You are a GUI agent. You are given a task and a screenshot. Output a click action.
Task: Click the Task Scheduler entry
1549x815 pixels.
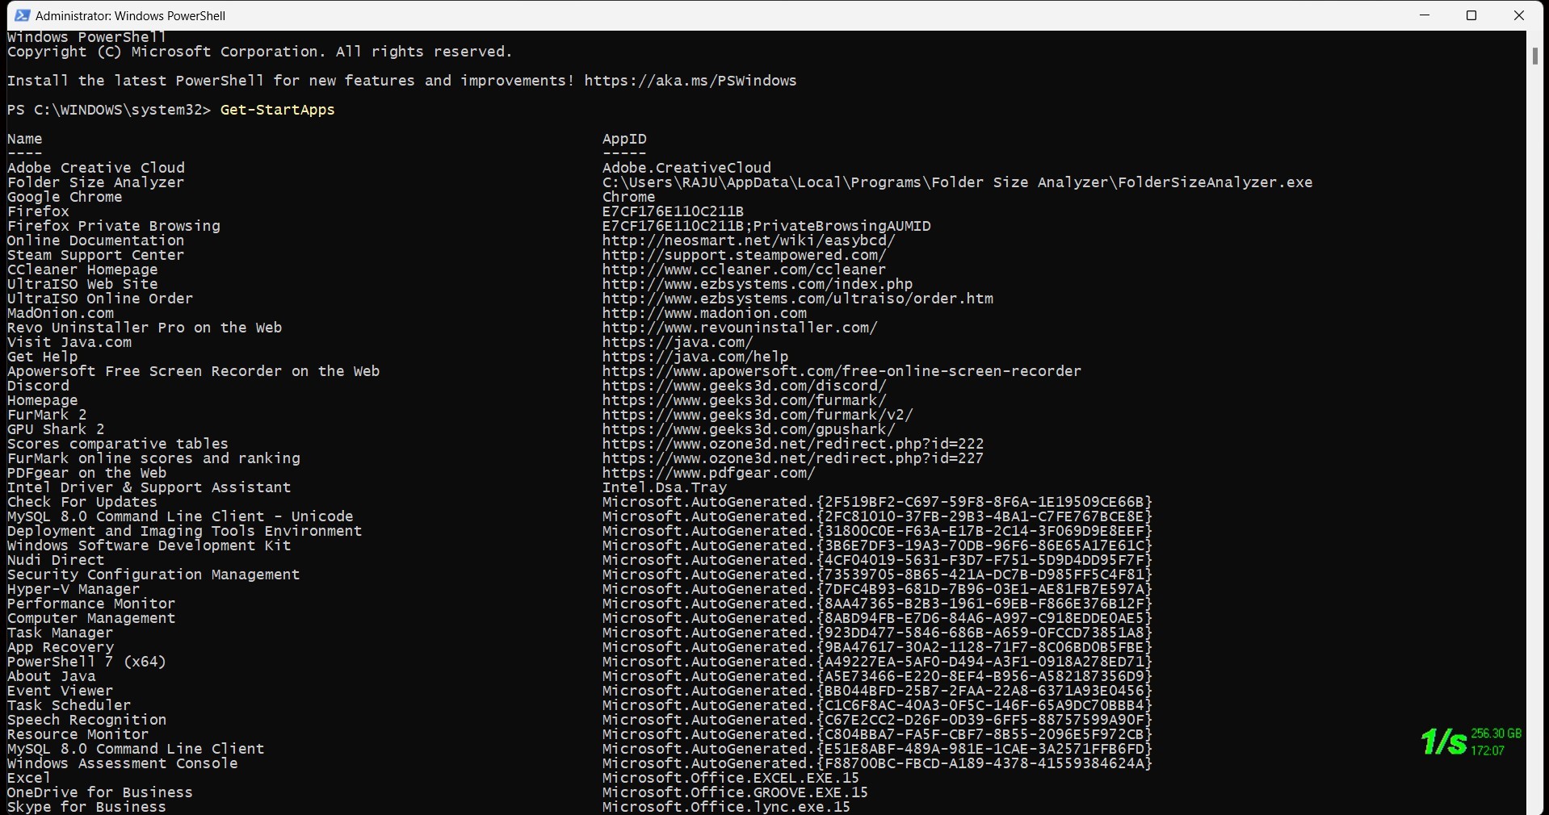tap(69, 705)
